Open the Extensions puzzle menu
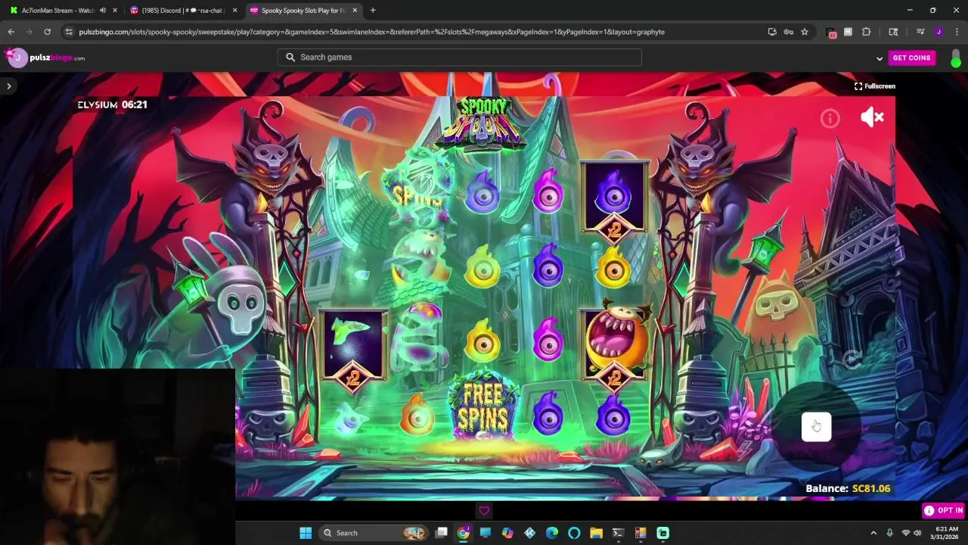Screen dimensions: 968x545 click(867, 32)
